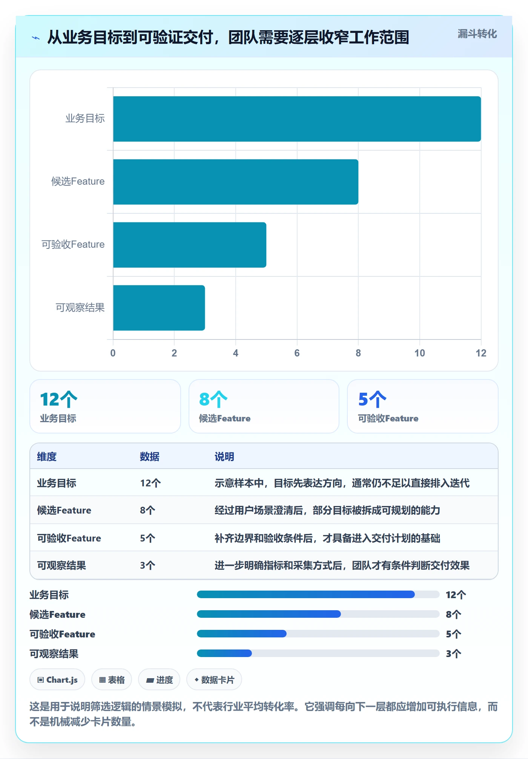Select the 进度 chip

click(159, 680)
